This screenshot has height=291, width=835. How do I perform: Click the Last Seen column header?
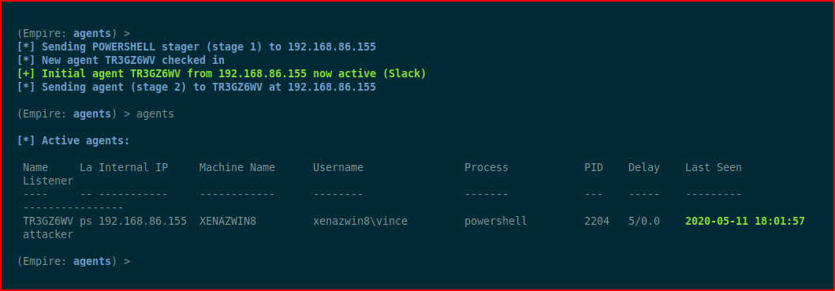[x=713, y=167]
